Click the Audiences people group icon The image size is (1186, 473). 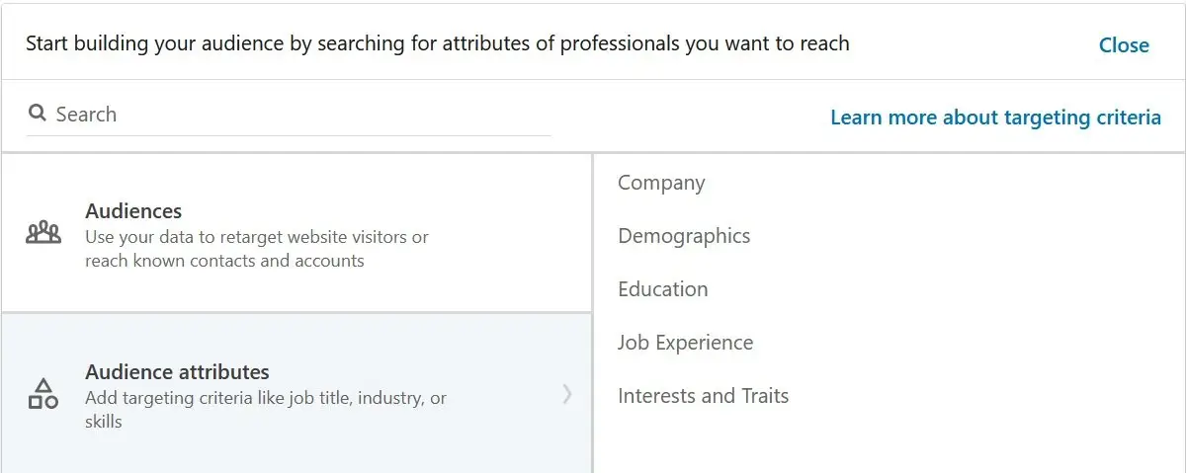43,233
